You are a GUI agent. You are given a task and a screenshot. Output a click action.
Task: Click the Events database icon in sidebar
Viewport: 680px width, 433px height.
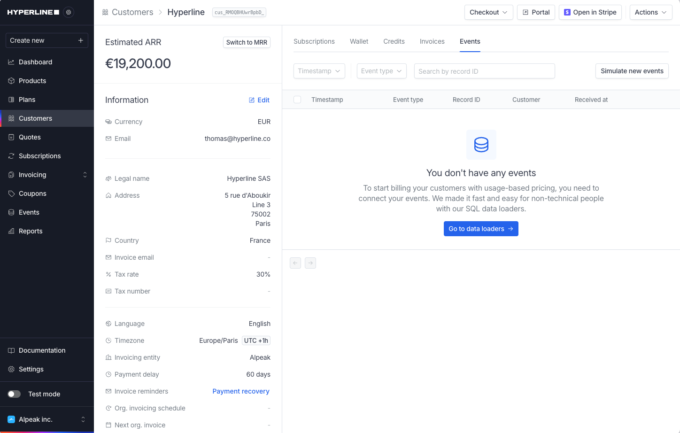[11, 212]
